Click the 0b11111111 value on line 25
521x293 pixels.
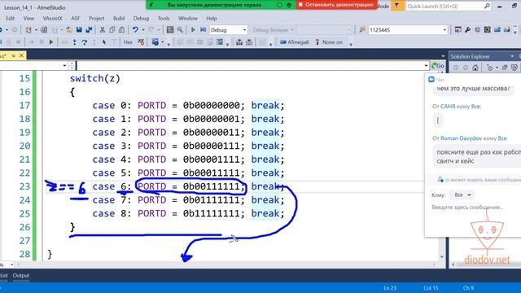point(212,213)
